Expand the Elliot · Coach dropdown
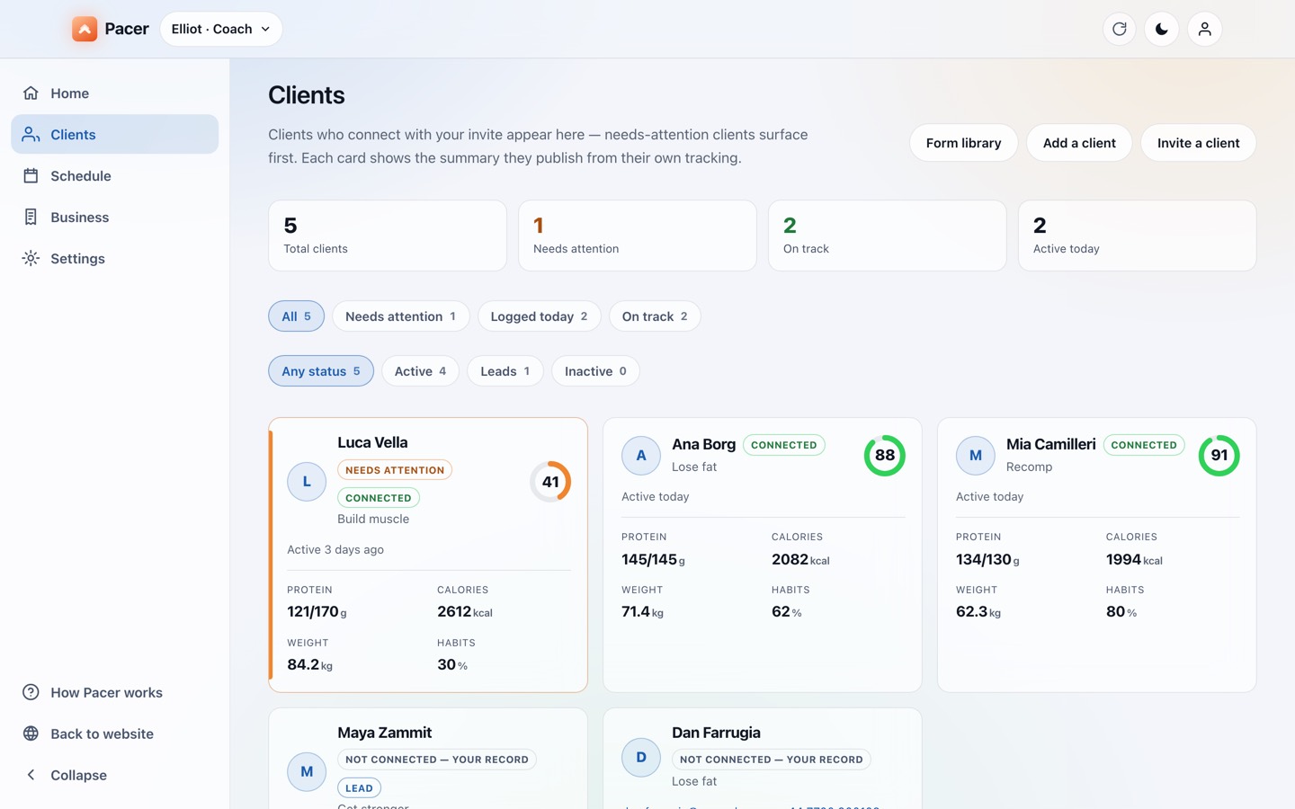1295x809 pixels. [221, 29]
